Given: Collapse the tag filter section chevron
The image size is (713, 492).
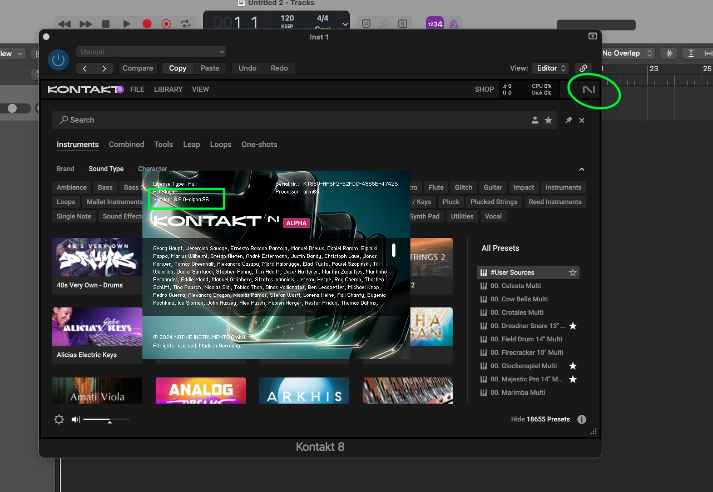Looking at the screenshot, I should point(582,169).
